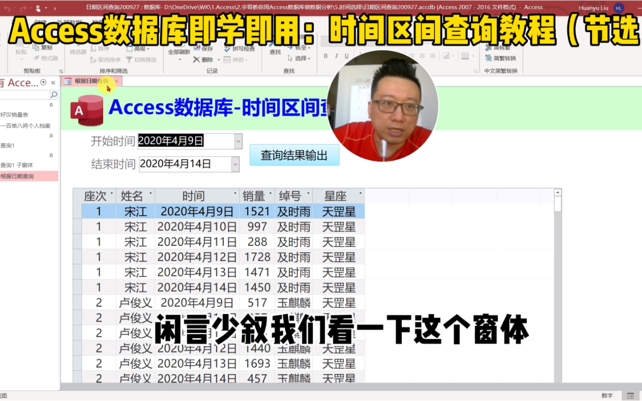This screenshot has width=642, height=401.
Task: Select row selector for 宋江 2020年4月10日
Action: pos(77,227)
